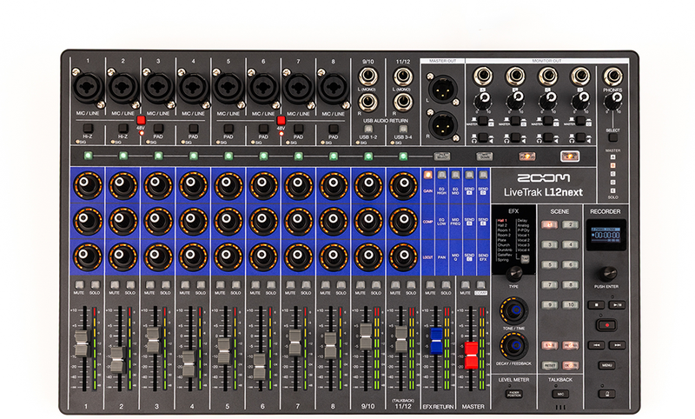Select channel 11/12 with its green button
This screenshot has height=419, width=695.
pos(403,156)
